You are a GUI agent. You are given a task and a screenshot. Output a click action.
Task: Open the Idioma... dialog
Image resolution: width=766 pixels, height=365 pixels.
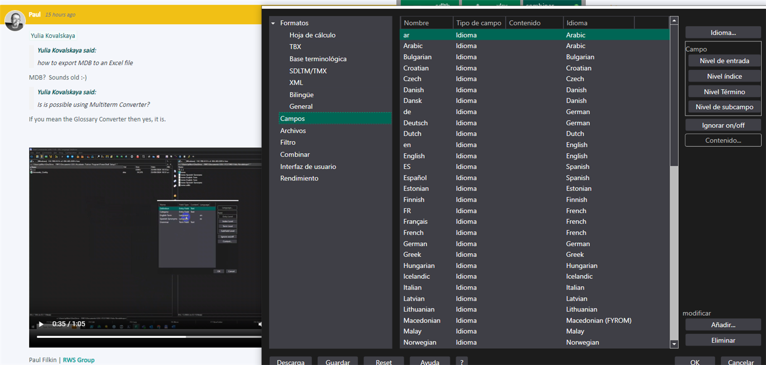[723, 32]
